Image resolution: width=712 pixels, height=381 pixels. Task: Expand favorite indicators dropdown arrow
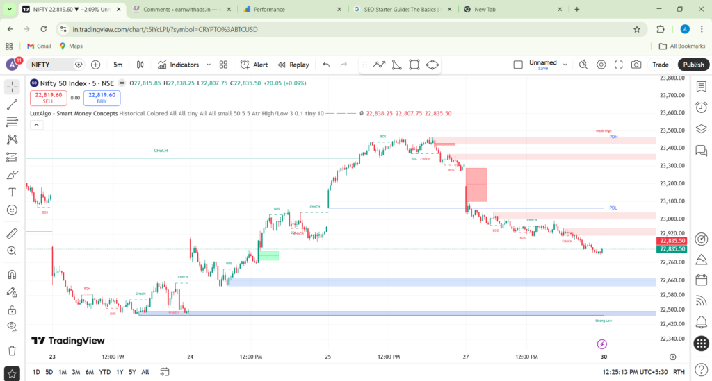coord(209,65)
